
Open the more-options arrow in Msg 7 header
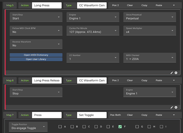[174, 115]
